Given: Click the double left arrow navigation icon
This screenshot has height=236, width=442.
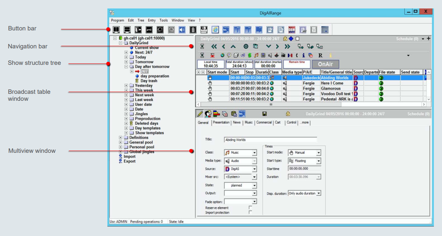Looking at the screenshot, I should click(214, 47).
